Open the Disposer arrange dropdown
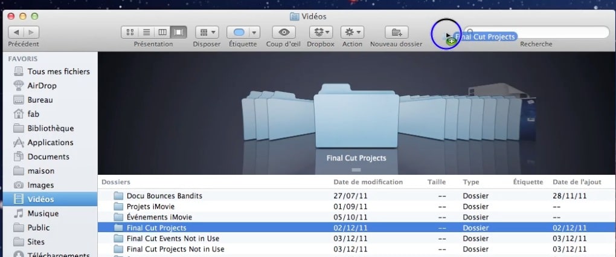616x257 pixels. tap(207, 32)
